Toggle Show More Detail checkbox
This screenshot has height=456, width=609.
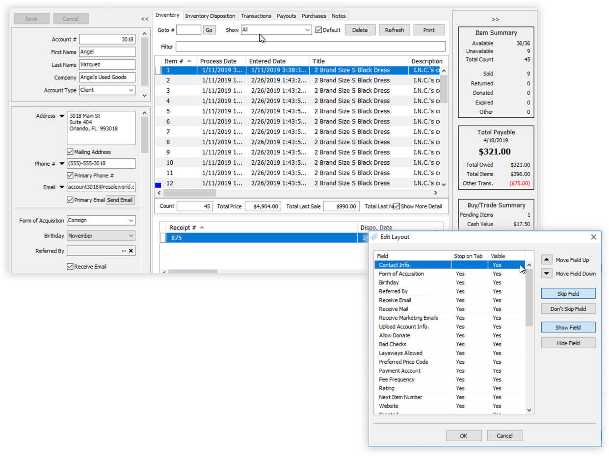point(397,206)
